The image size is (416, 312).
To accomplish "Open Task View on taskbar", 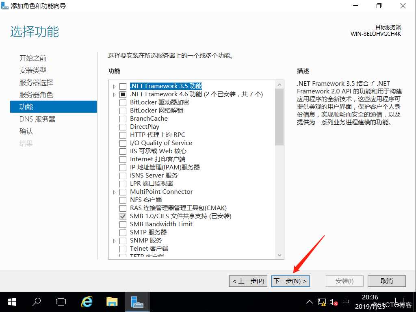I will pyautogui.click(x=61, y=302).
